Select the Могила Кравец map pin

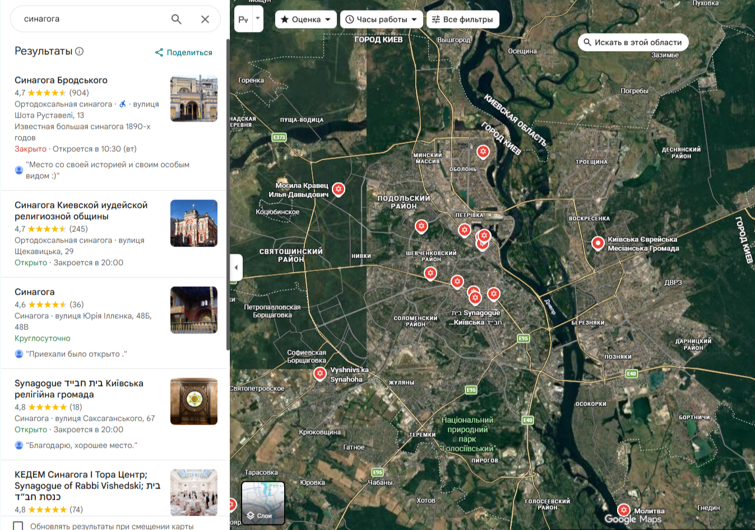(x=338, y=189)
